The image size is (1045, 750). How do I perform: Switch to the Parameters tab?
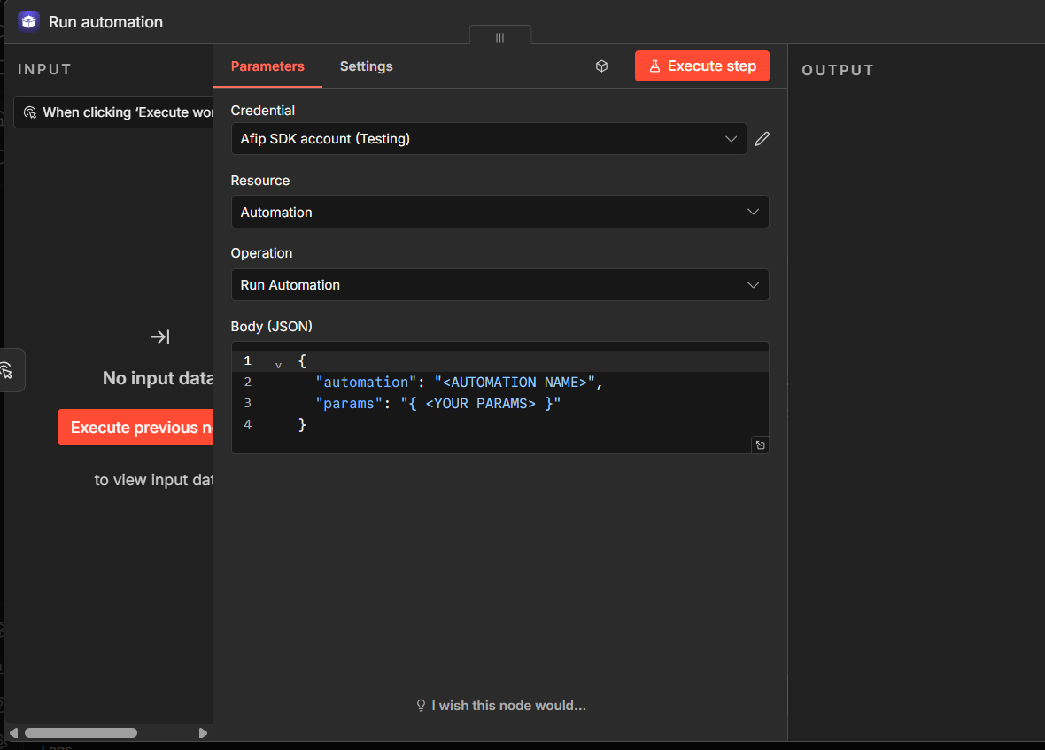(267, 66)
